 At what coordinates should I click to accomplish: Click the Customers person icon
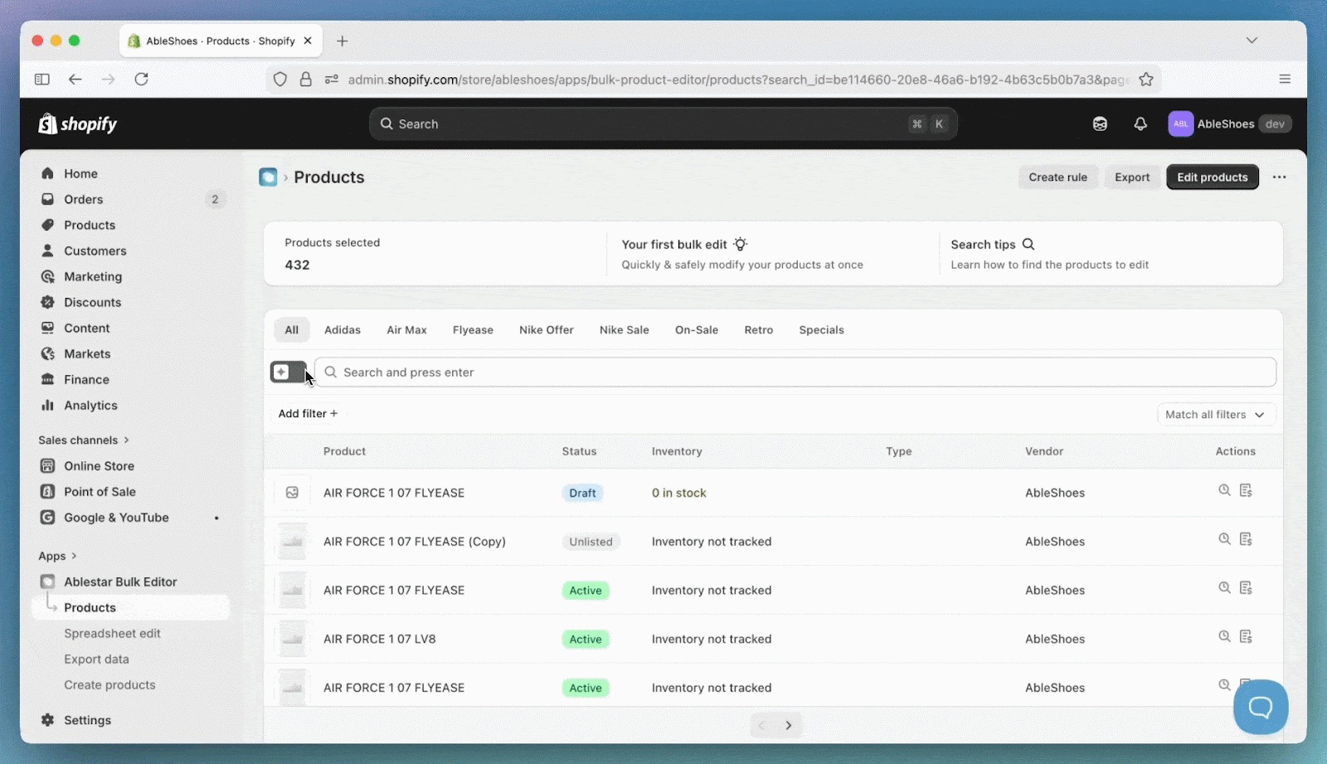(x=47, y=251)
